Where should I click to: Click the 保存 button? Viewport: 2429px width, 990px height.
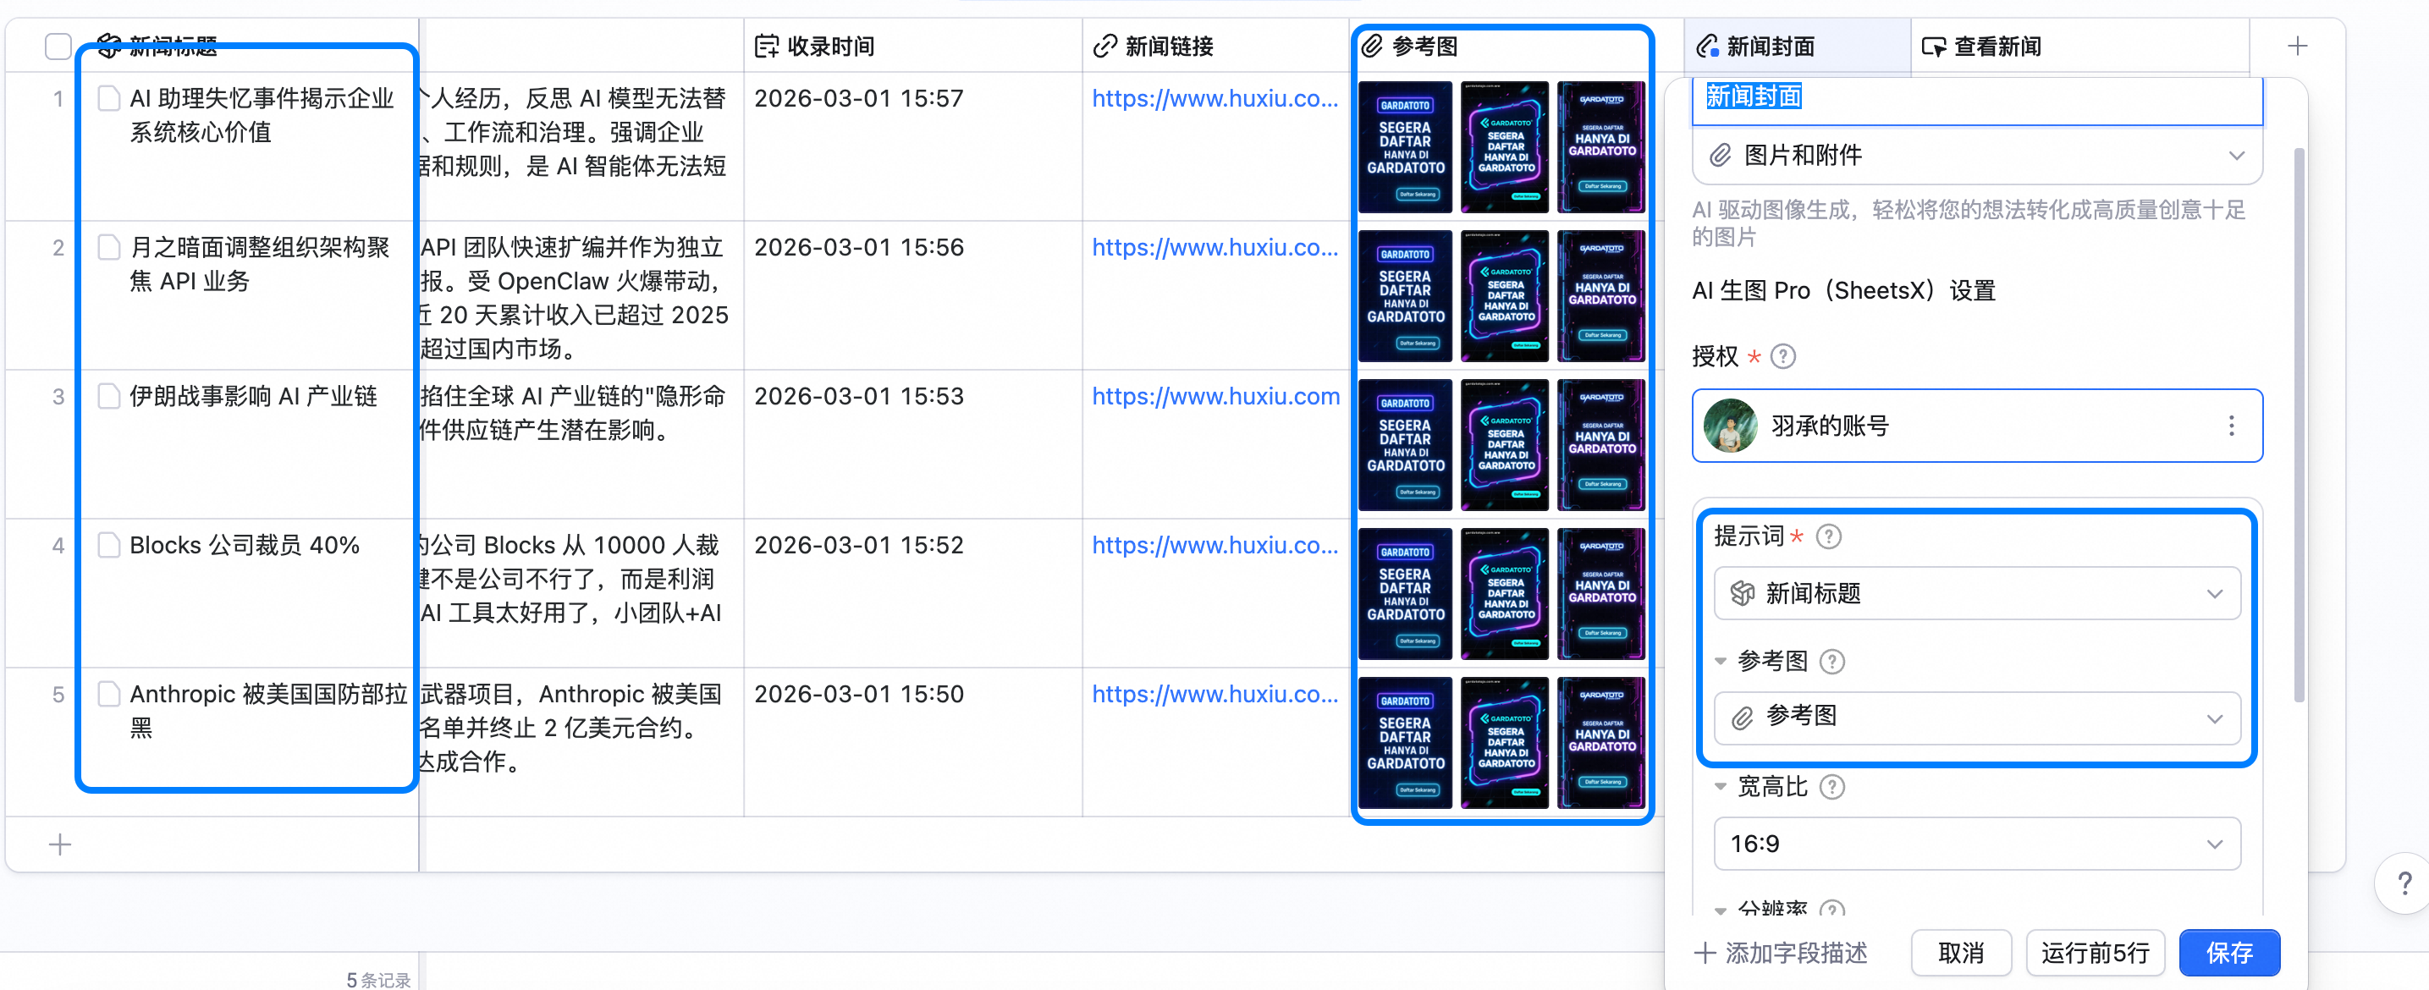click(x=2229, y=952)
